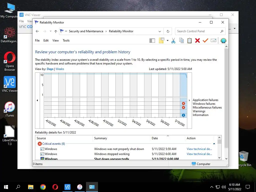Show hidden tray icons chevron

tap(211, 187)
